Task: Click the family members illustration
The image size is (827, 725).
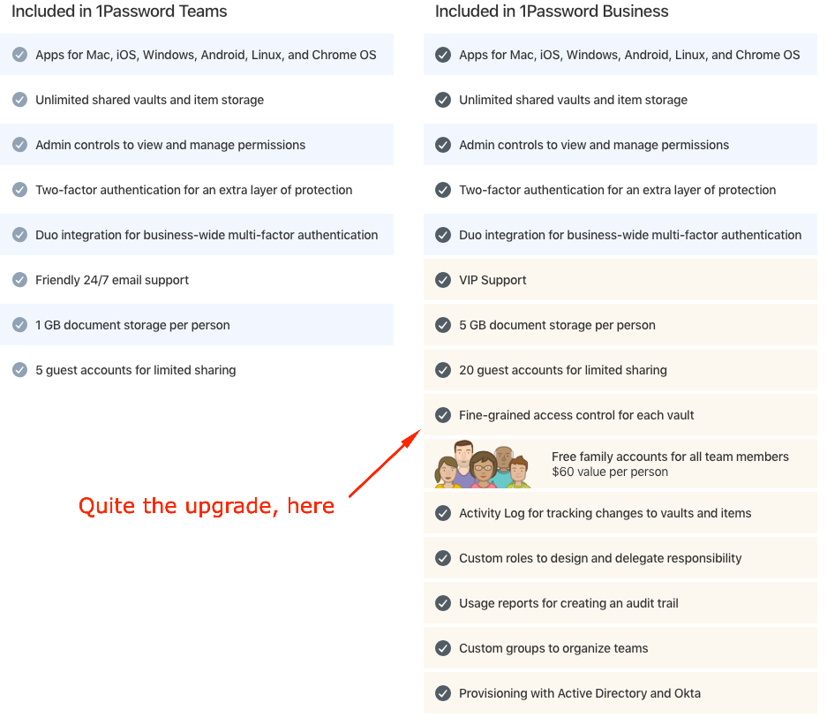Action: click(x=483, y=464)
